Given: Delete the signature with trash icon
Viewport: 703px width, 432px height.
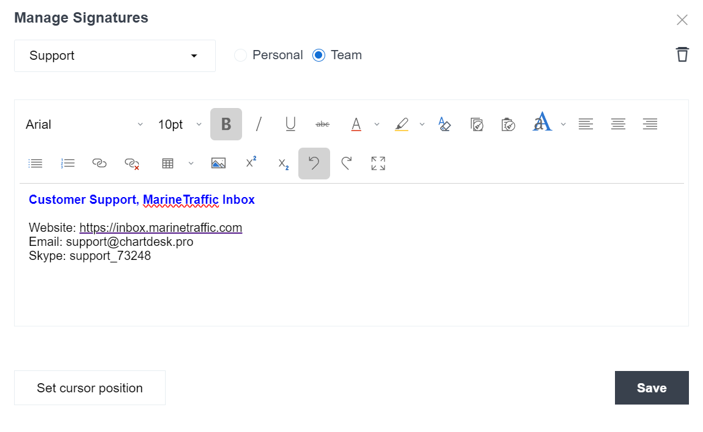Looking at the screenshot, I should (x=682, y=54).
